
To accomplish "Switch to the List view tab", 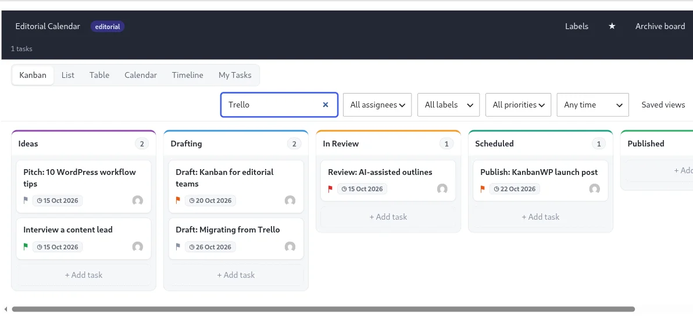I will point(67,75).
